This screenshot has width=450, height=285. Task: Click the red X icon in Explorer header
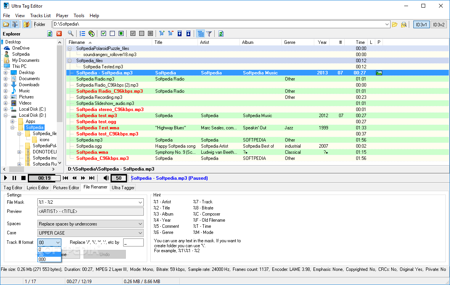pos(59,34)
